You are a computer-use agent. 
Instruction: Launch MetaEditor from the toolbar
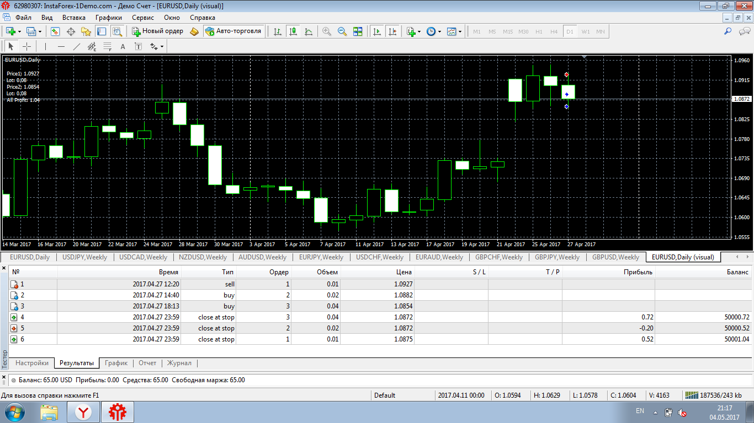194,31
